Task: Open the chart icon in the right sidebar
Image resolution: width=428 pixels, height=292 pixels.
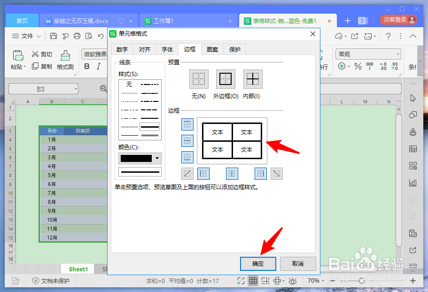Action: (x=413, y=183)
